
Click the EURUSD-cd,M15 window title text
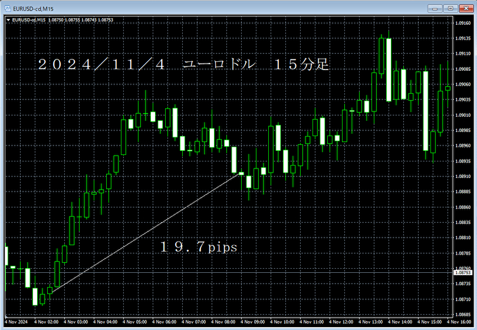[34, 8]
